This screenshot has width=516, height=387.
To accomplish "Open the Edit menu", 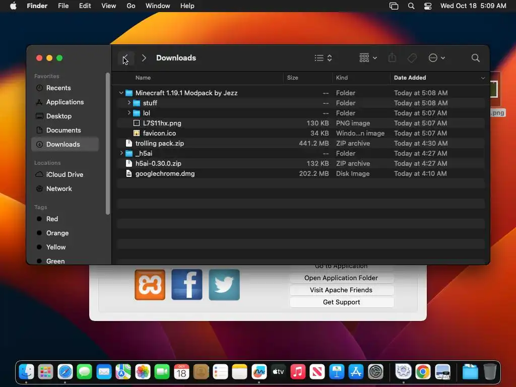I will [85, 6].
